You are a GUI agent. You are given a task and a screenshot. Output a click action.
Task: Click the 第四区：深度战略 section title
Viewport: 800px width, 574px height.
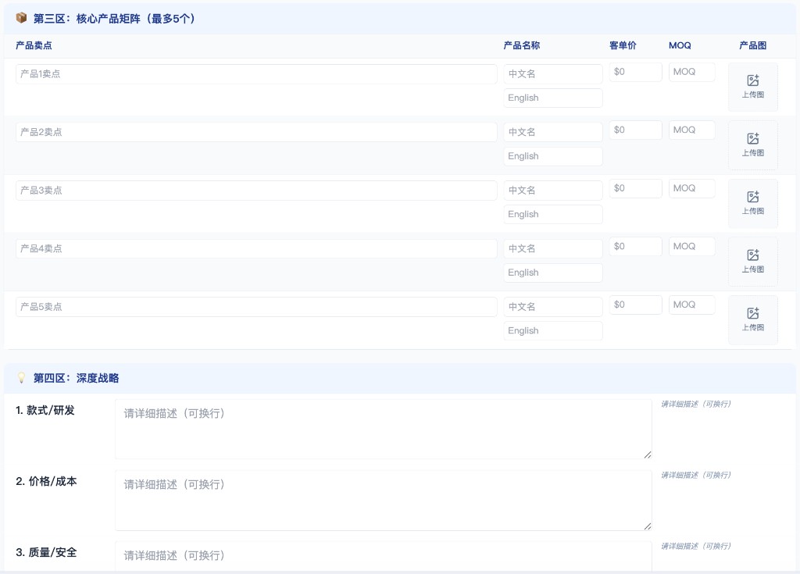point(76,378)
